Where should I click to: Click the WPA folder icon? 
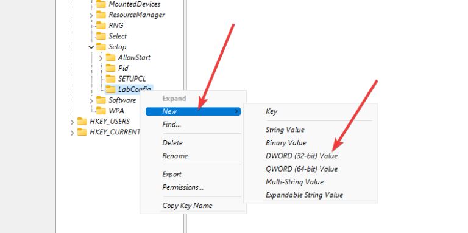(101, 111)
